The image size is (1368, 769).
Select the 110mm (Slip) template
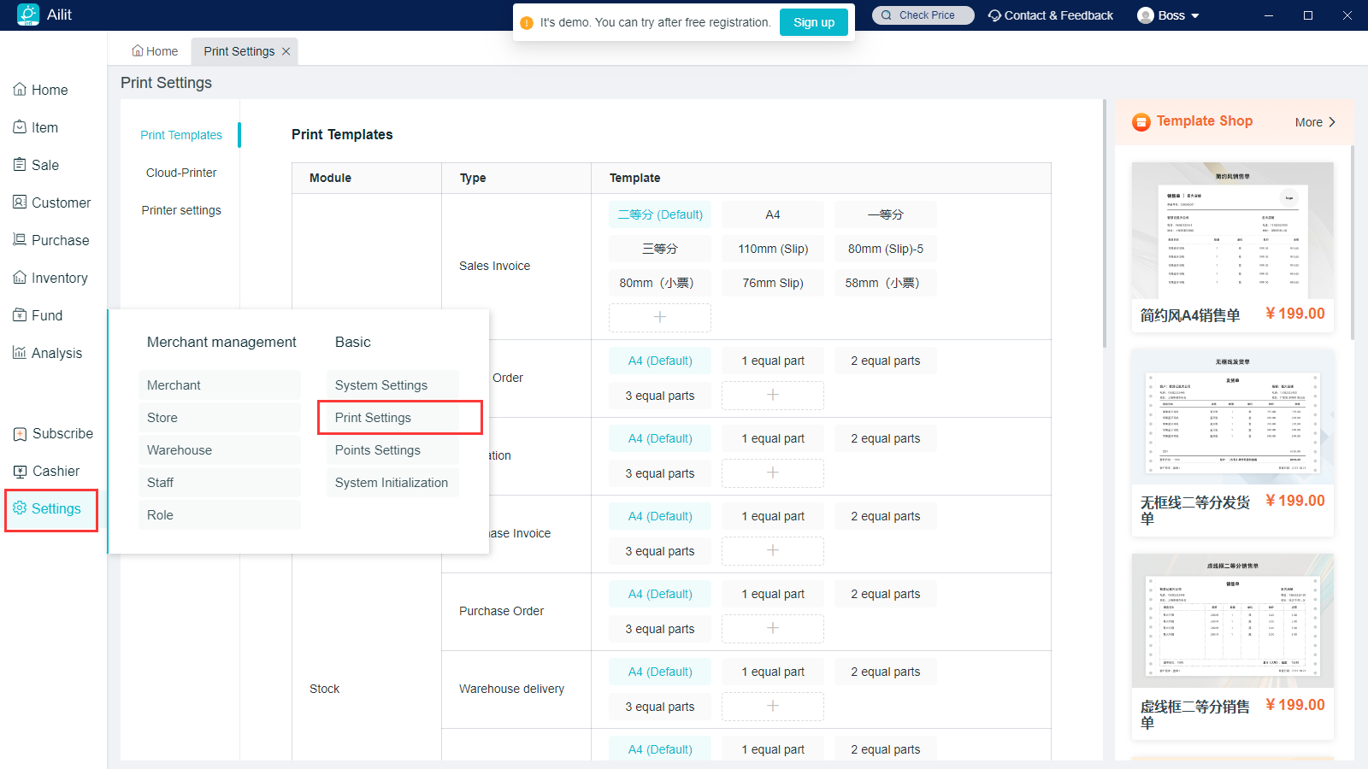773,249
